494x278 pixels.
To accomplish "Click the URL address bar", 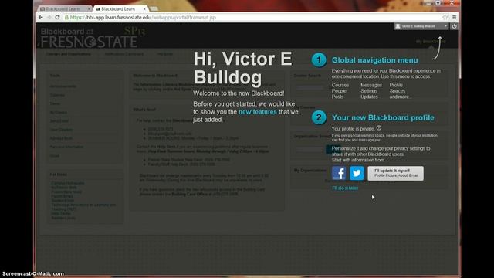I will [252, 17].
